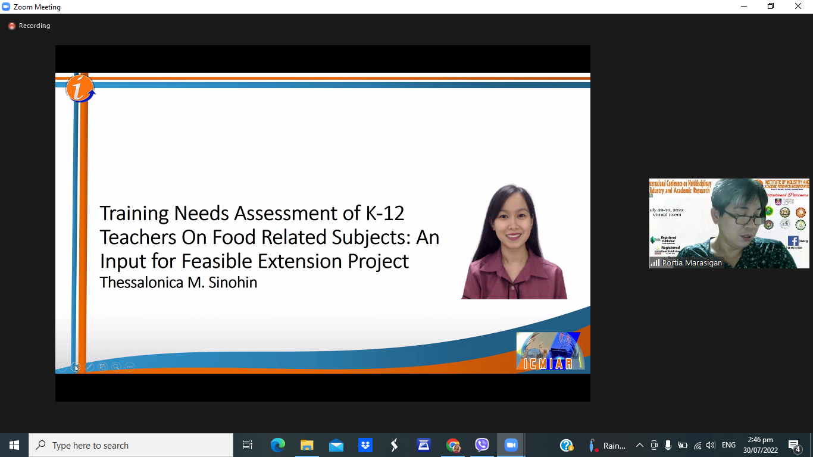Open the Mail app in the taskbar
Screen dimensions: 813x457
pyautogui.click(x=336, y=445)
